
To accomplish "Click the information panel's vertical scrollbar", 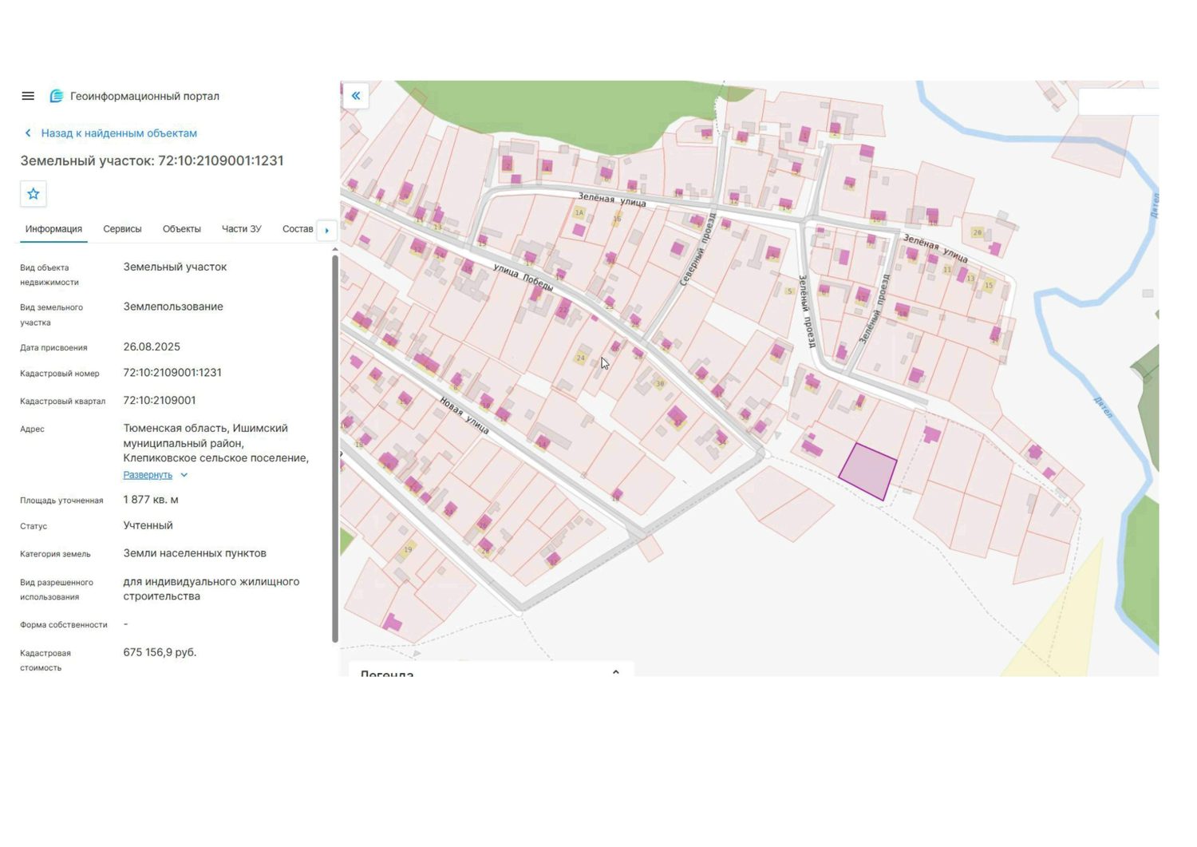I will [335, 449].
